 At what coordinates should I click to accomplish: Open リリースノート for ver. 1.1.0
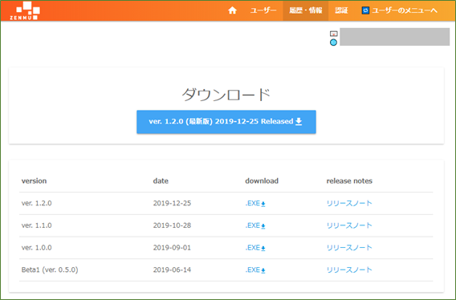click(349, 225)
